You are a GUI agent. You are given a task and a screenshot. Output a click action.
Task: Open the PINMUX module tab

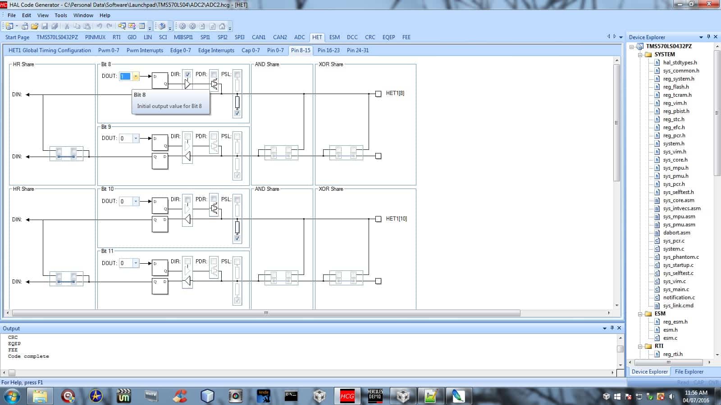tap(95, 37)
